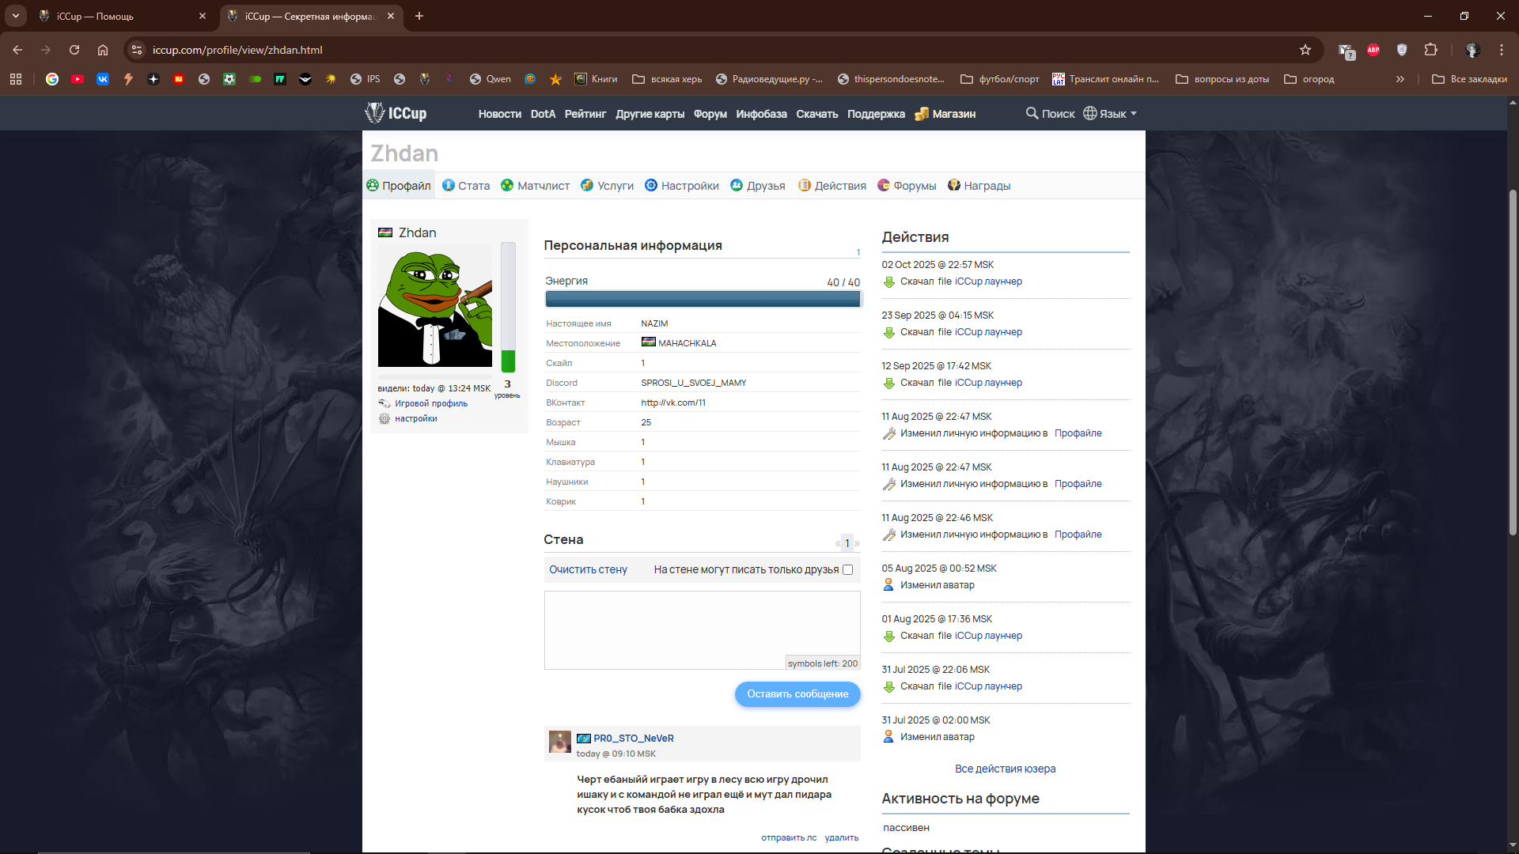
Task: Open the VK bookmark icon
Action: [x=103, y=79]
